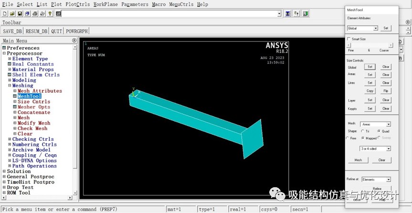Click the Flip button in MeshTool
The width and height of the screenshot is (412, 213).
pos(386,91)
